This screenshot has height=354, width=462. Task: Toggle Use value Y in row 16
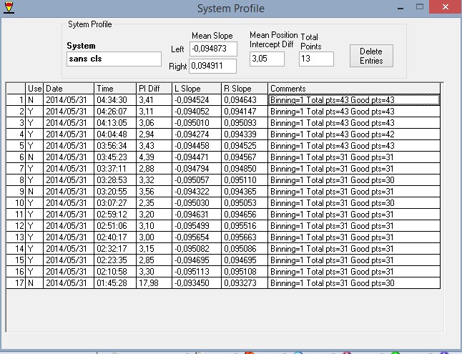pos(34,272)
